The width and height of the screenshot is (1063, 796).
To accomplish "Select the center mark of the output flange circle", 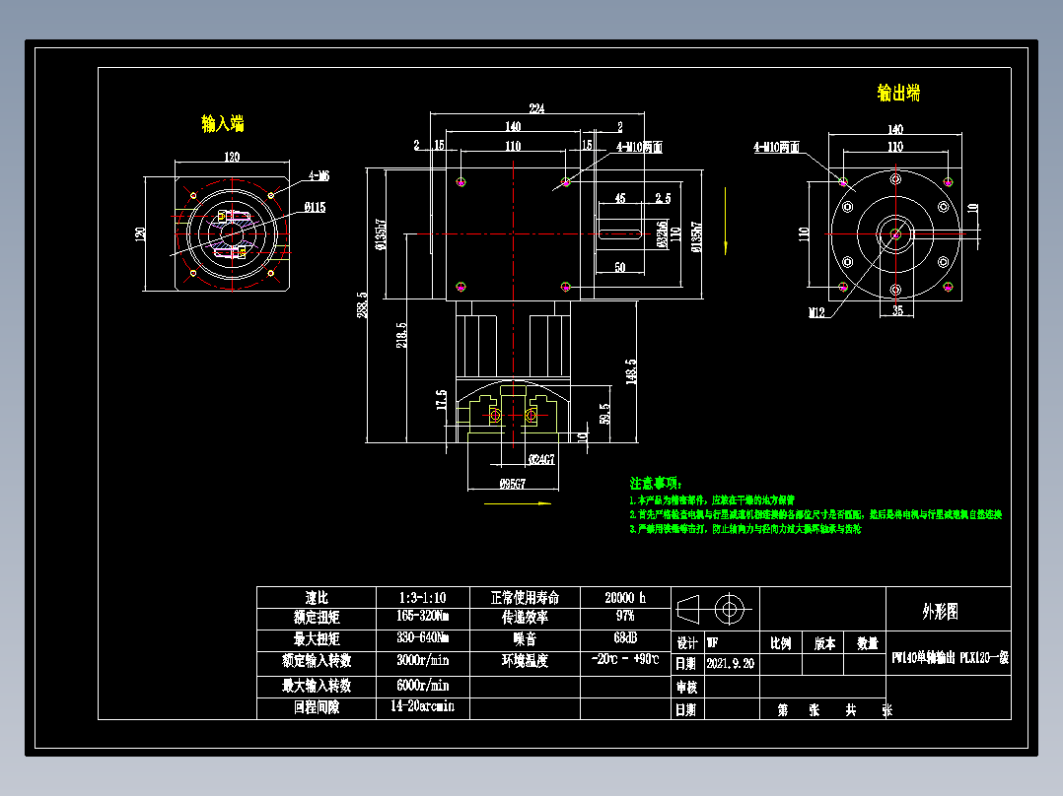I will pyautogui.click(x=896, y=234).
